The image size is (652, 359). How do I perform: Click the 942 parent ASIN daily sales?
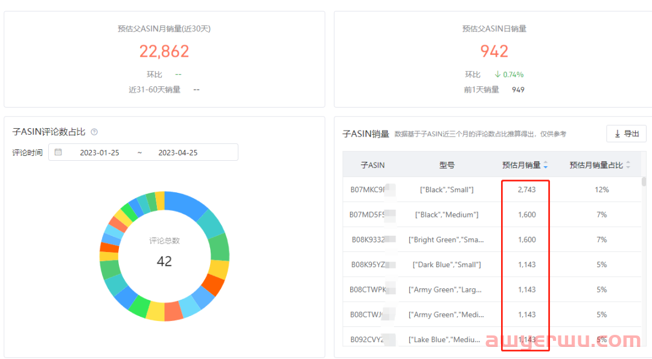(494, 51)
